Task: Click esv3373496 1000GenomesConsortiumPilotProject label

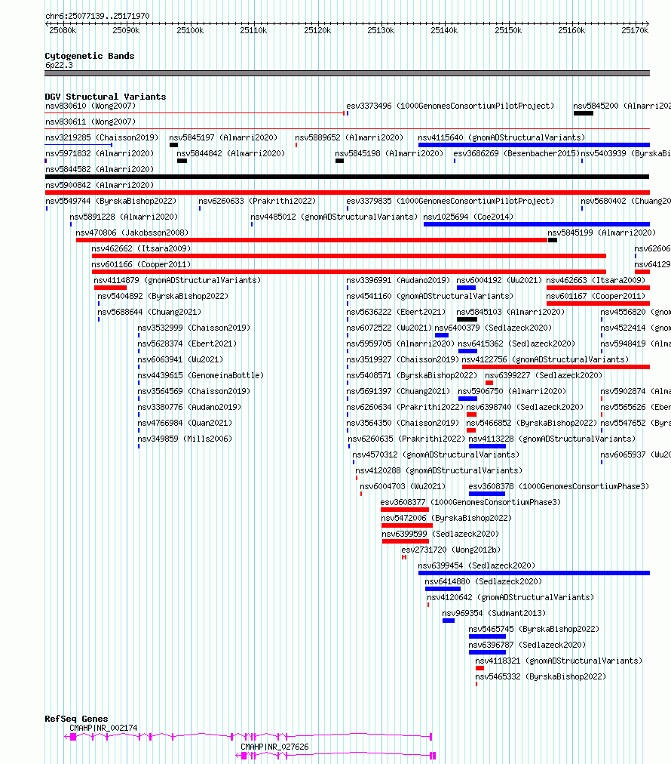Action: pyautogui.click(x=450, y=106)
